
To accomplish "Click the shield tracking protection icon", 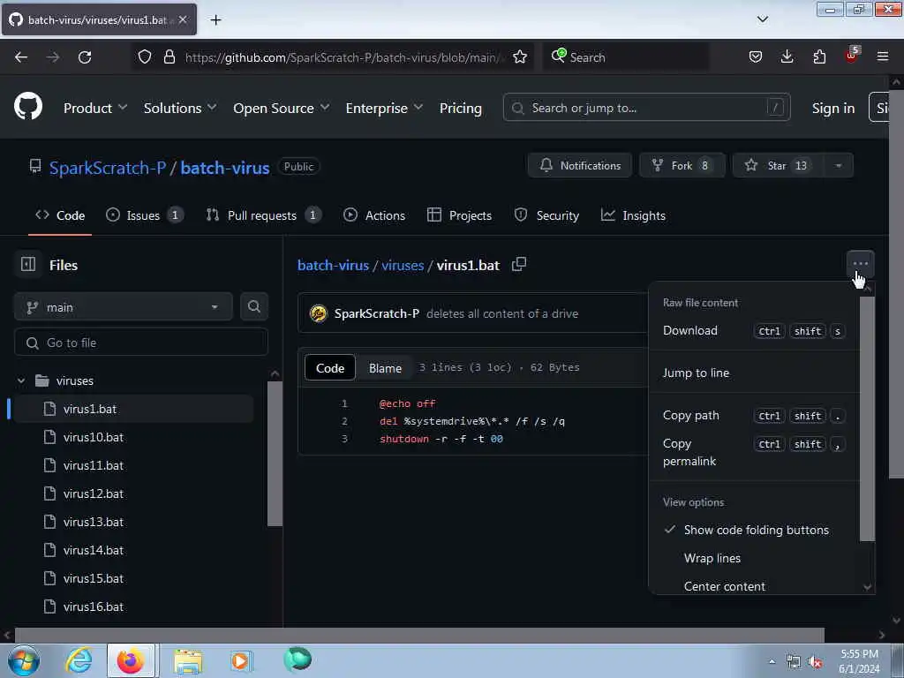I will point(145,57).
